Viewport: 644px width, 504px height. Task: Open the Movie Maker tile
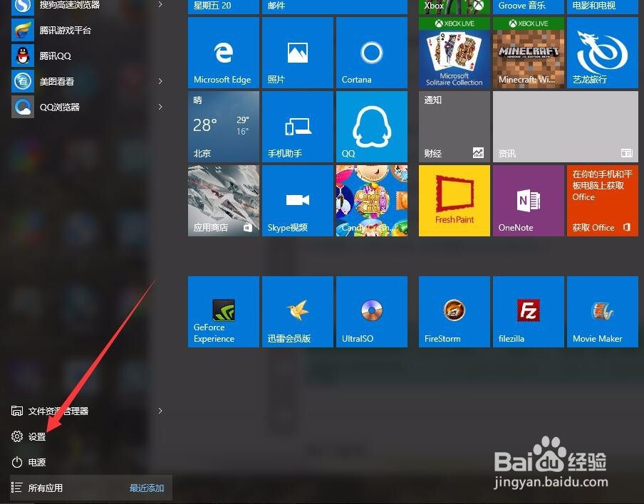[603, 312]
